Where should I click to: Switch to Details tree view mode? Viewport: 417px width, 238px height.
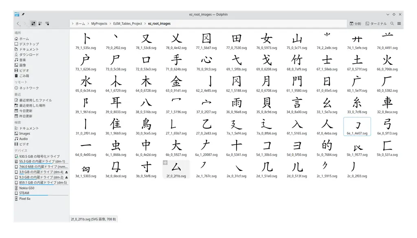coord(47,24)
